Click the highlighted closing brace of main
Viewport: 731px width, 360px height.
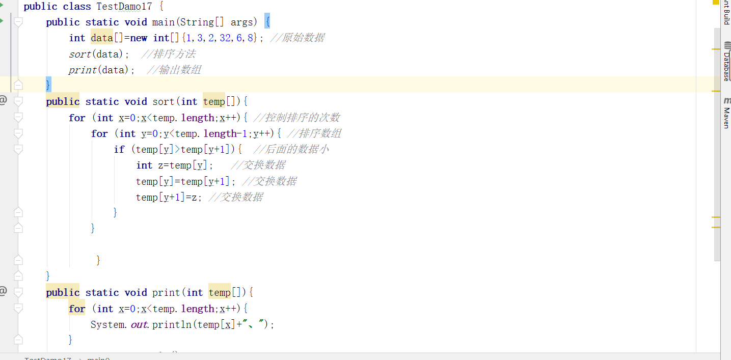pyautogui.click(x=48, y=85)
